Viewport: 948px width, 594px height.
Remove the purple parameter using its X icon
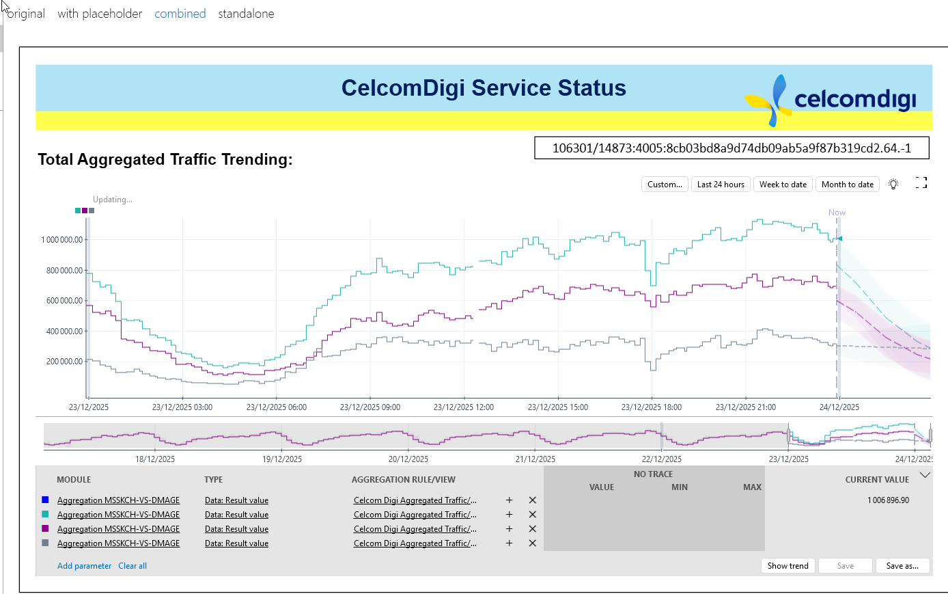(533, 529)
